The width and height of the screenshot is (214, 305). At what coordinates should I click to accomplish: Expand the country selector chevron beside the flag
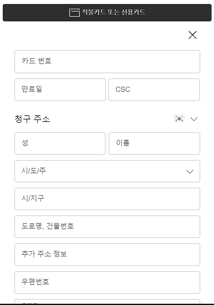click(x=194, y=119)
